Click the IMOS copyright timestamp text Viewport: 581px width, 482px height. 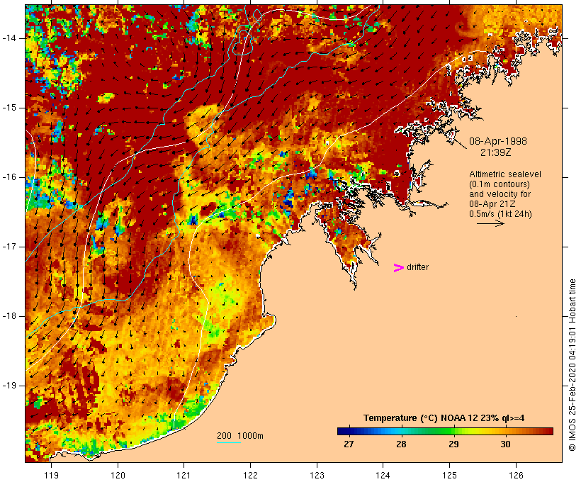[572, 365]
